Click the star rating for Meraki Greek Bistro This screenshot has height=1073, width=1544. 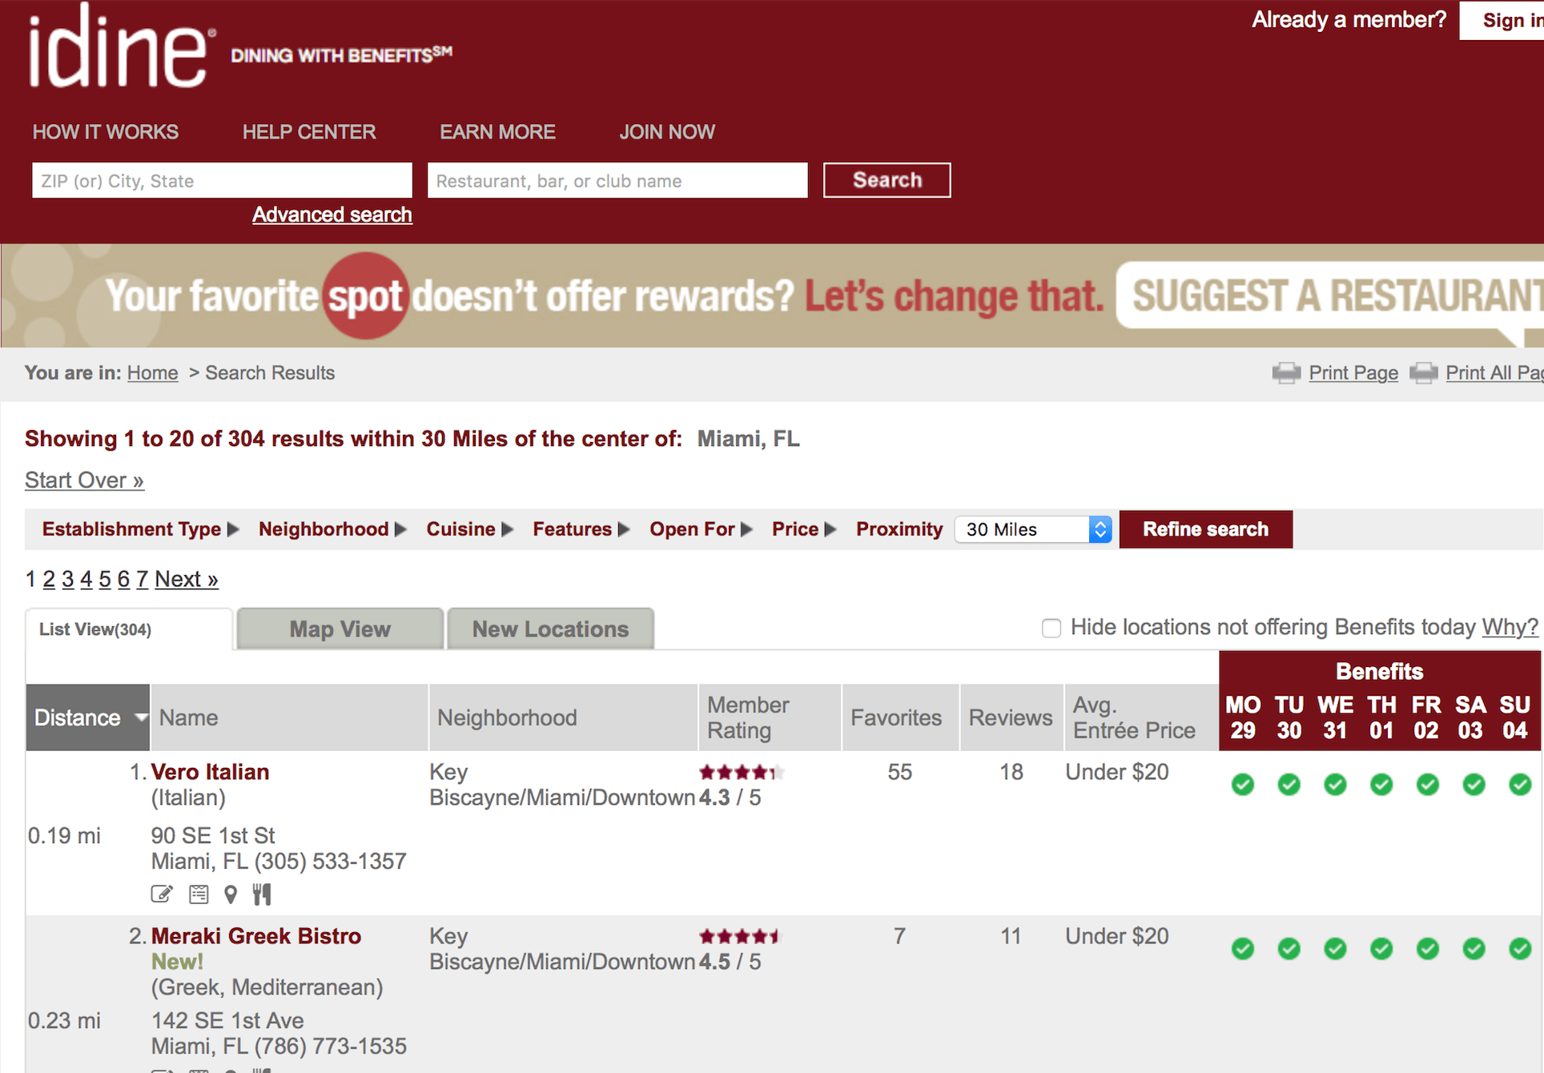[x=740, y=936]
